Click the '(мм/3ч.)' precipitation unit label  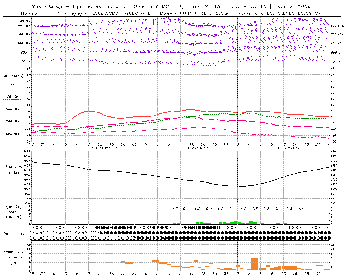pyautogui.click(x=14, y=207)
